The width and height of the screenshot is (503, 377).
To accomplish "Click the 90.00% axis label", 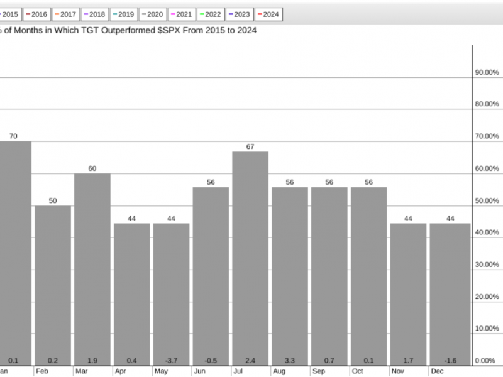I will click(487, 72).
